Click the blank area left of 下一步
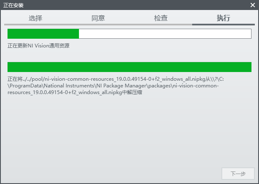This screenshot has width=259, height=184. point(125,174)
